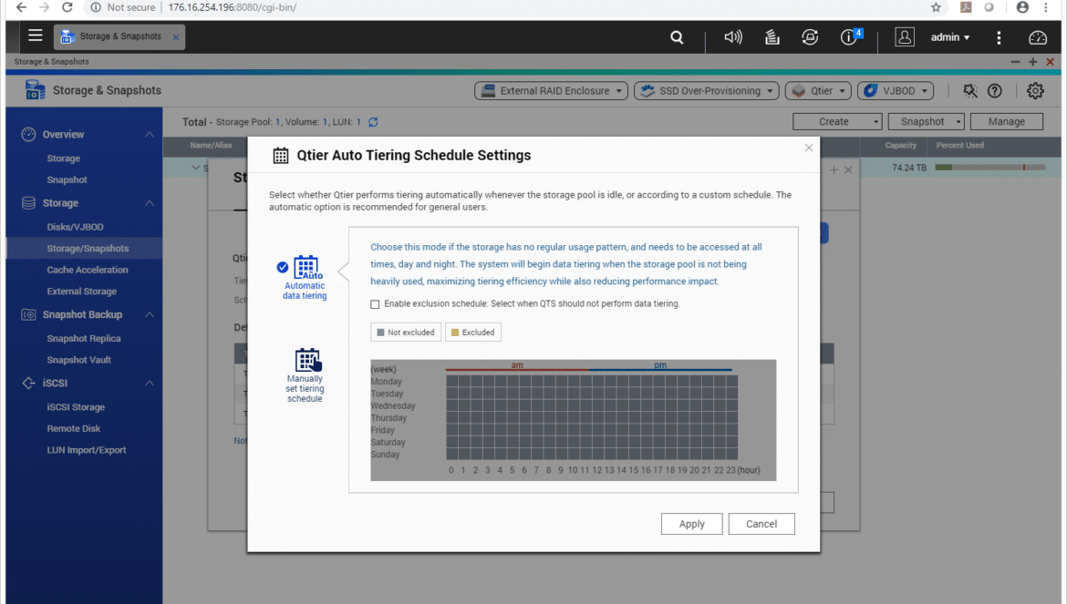Open the Create dropdown

coord(837,121)
